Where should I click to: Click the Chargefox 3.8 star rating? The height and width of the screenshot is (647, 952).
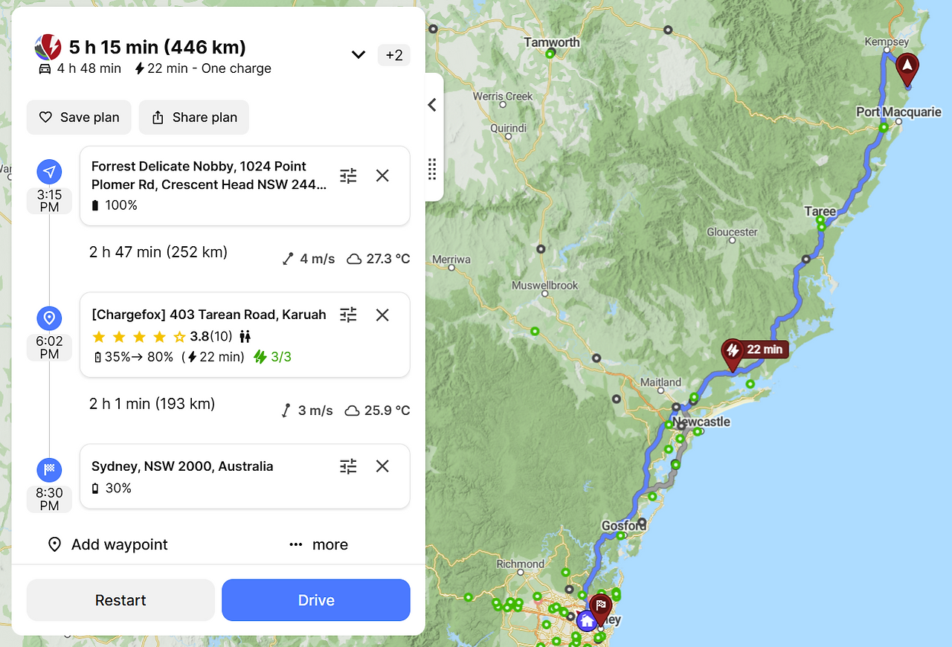[161, 336]
